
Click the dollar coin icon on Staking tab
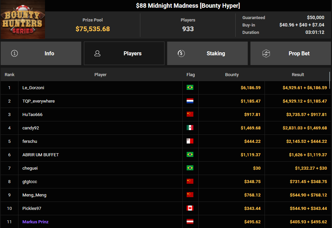click(181, 53)
